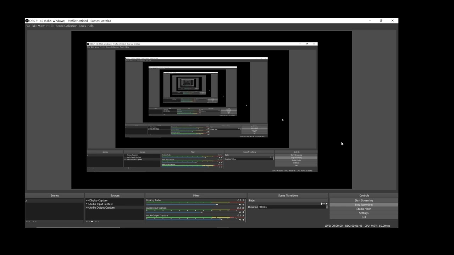Open the Edit menu
The image size is (454, 255).
coord(34,26)
